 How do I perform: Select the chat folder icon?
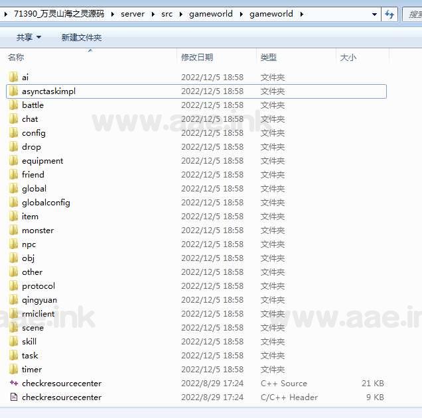click(13, 119)
